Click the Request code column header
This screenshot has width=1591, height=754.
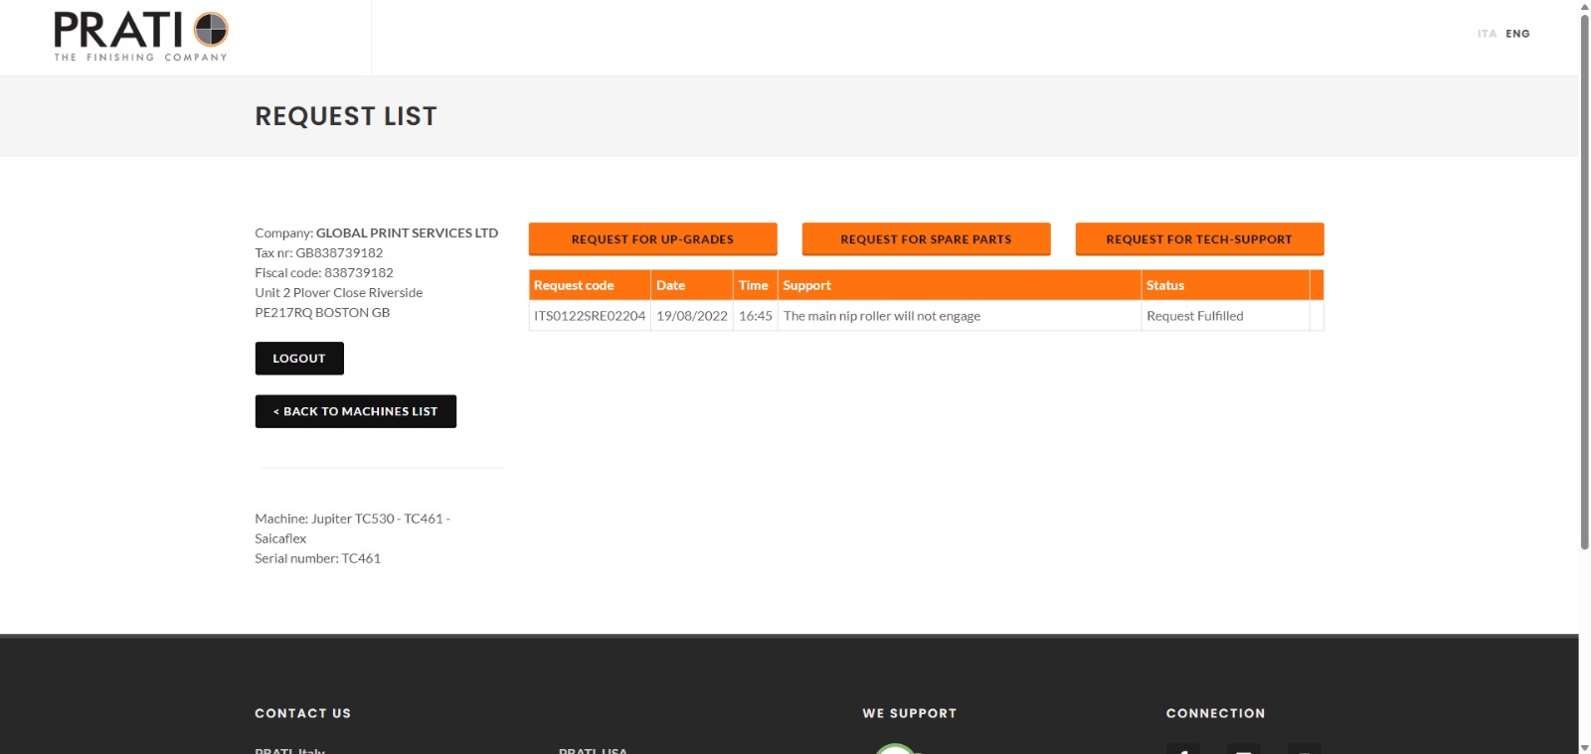tap(574, 285)
